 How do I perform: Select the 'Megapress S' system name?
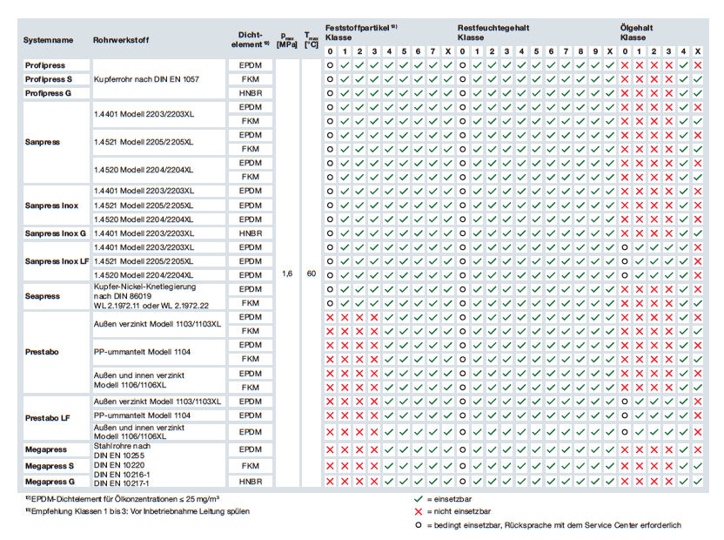[50, 466]
